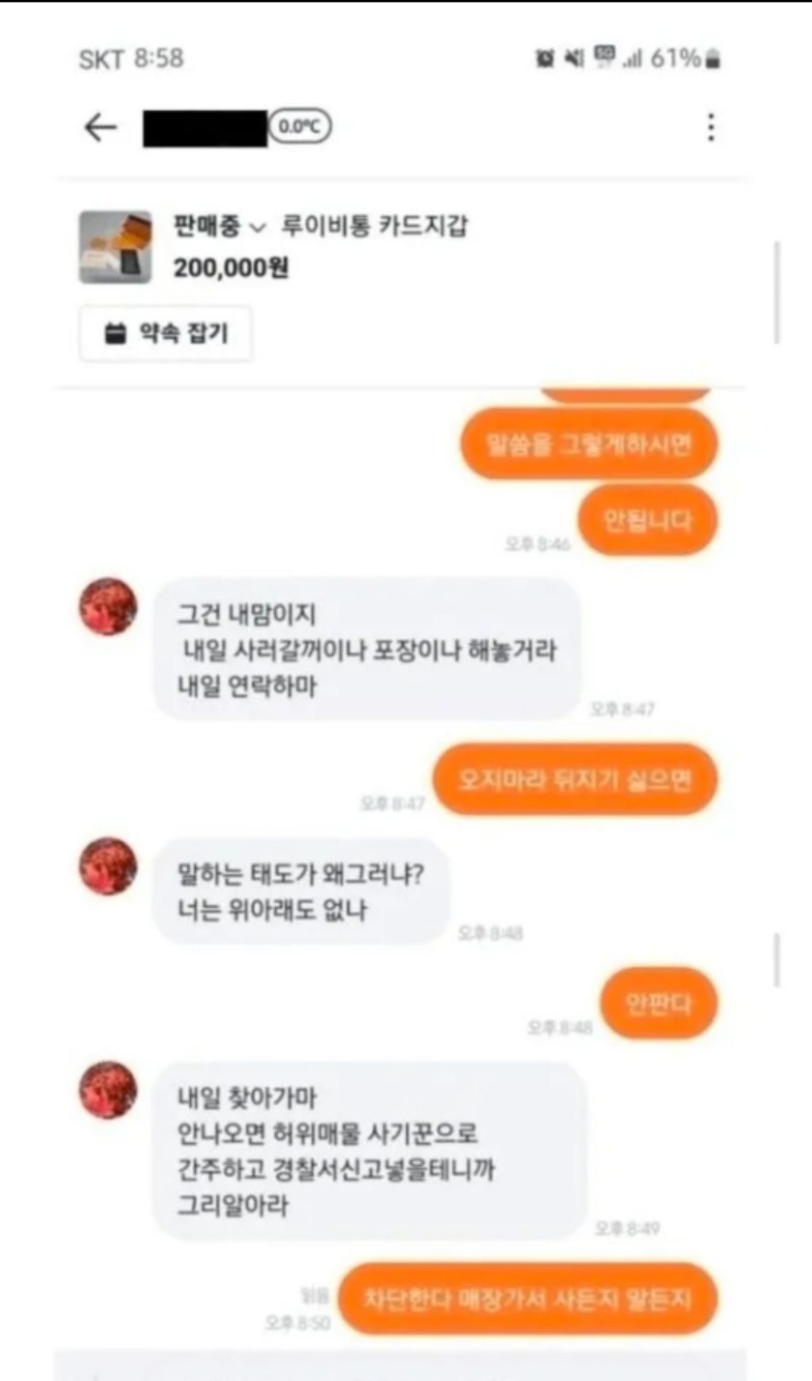The image size is (812, 1381).
Task: Tap the avatar beside 말하는 태도가 왜그러냐 message
Action: point(108,866)
